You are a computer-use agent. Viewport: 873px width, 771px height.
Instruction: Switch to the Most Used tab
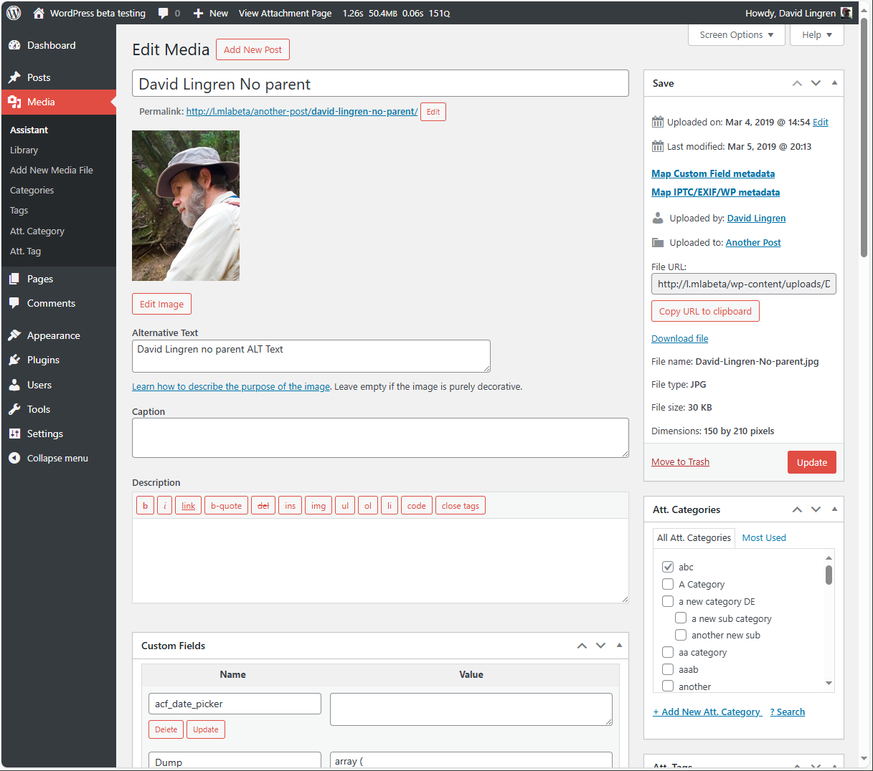[x=763, y=537]
